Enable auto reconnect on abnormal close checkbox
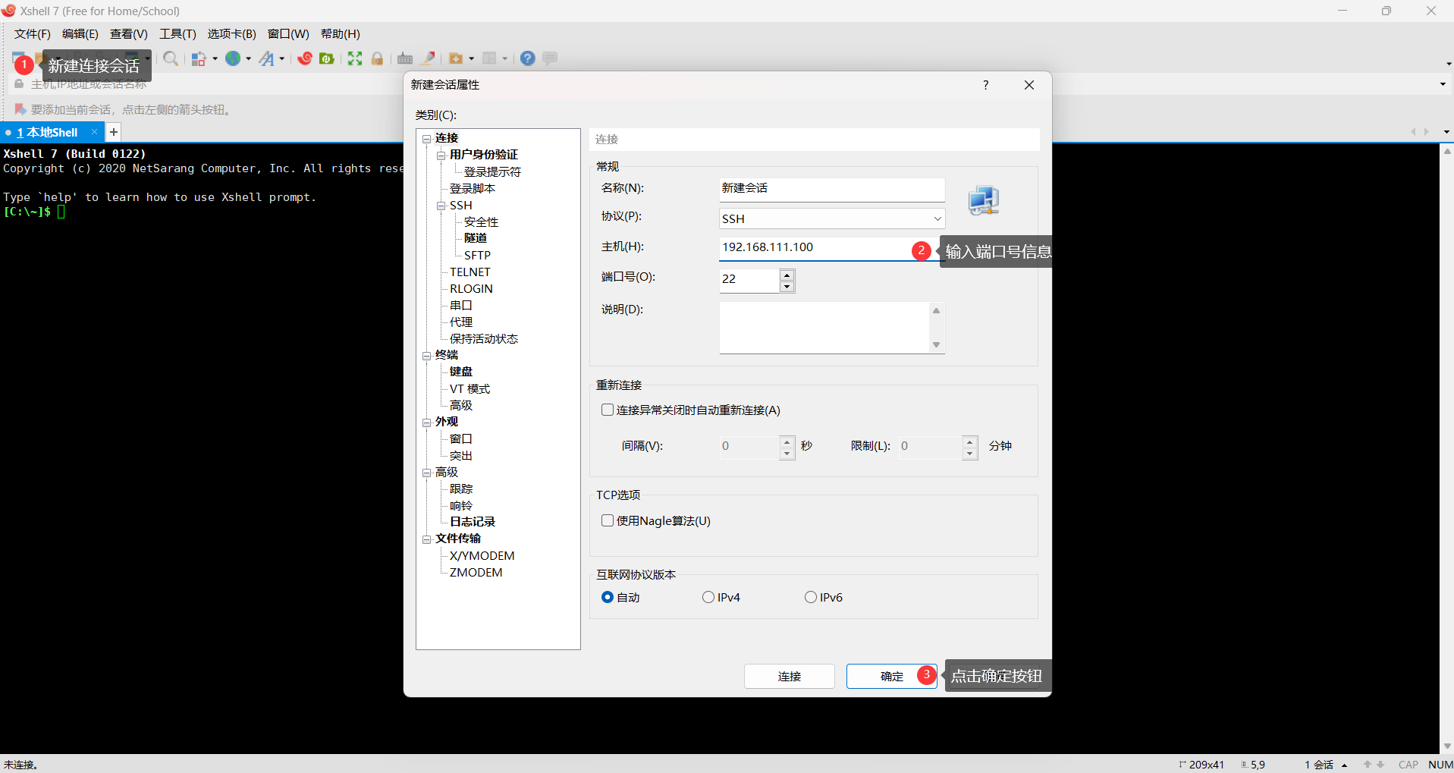 (608, 410)
